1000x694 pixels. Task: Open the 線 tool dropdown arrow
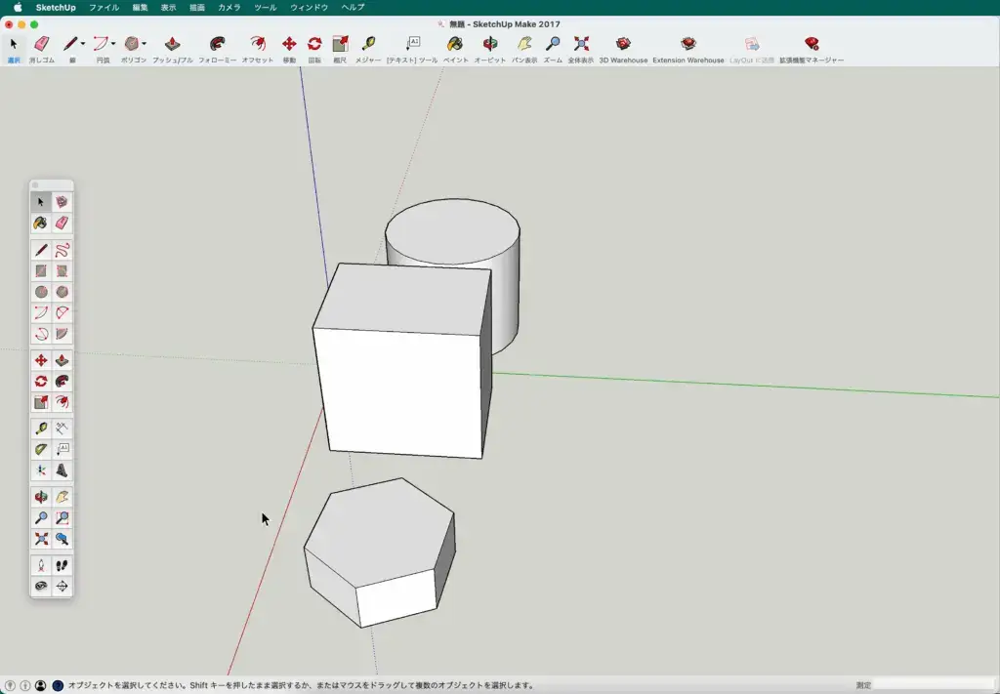point(82,44)
